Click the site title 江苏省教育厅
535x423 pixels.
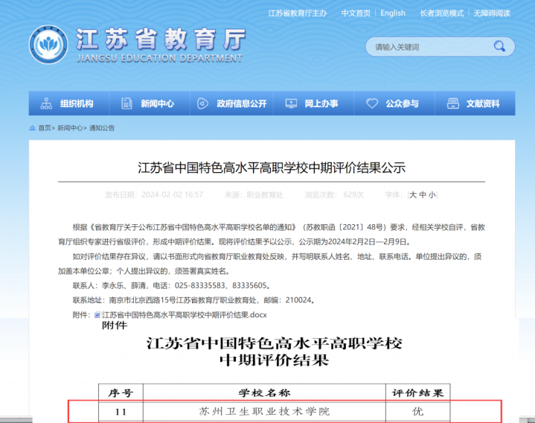(x=161, y=39)
